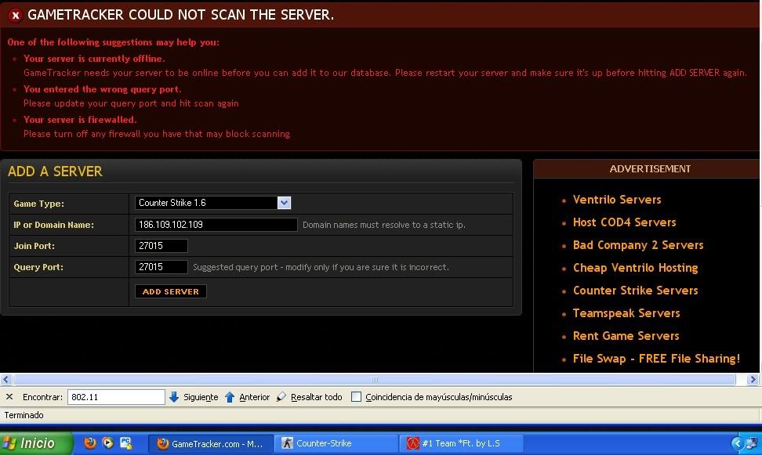
Task: Click 'Please turn off any firewall' text
Action: click(157, 134)
